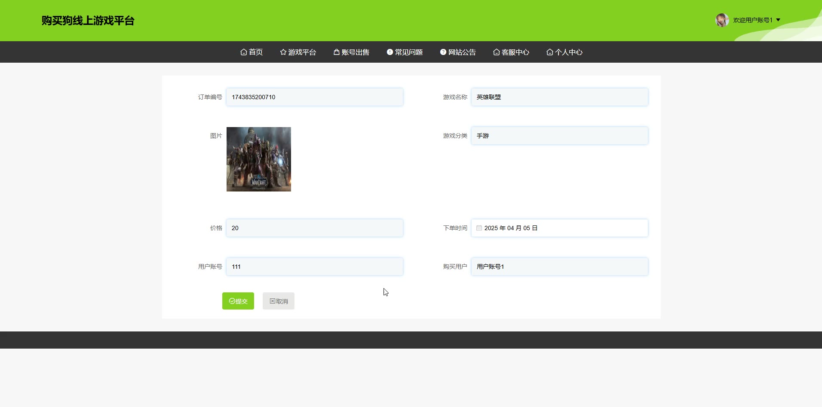Click the house icon beside 个人中心
This screenshot has width=822, height=407.
(549, 52)
